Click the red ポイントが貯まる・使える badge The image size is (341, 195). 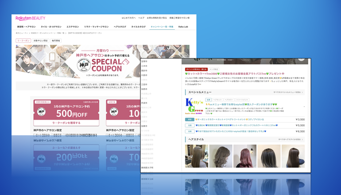click(x=196, y=70)
